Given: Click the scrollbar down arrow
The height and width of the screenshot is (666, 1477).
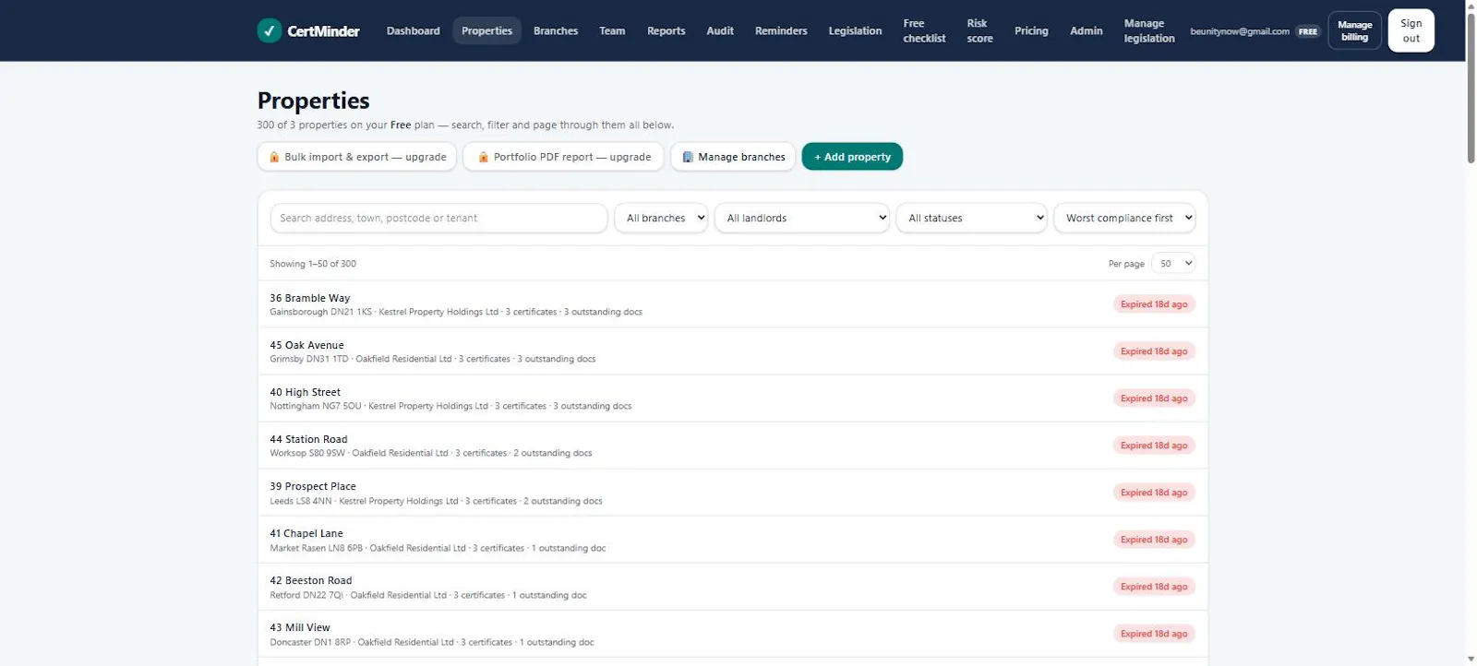Looking at the screenshot, I should click(x=1471, y=659).
